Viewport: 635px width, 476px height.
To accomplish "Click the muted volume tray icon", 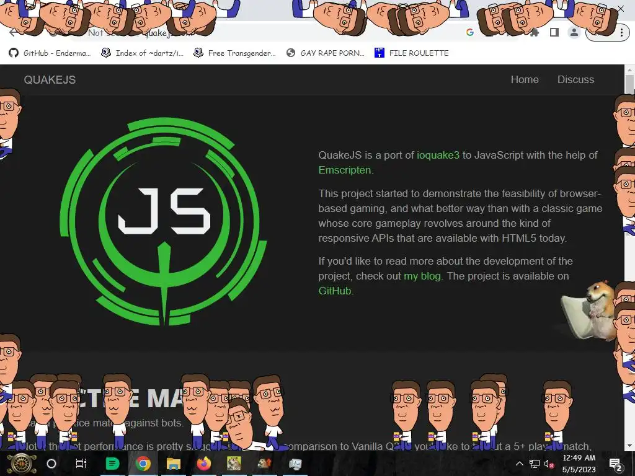I will click(x=549, y=464).
